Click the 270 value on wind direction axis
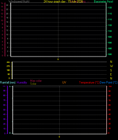The height and width of the screenshot is (140, 118). pos(8,66)
